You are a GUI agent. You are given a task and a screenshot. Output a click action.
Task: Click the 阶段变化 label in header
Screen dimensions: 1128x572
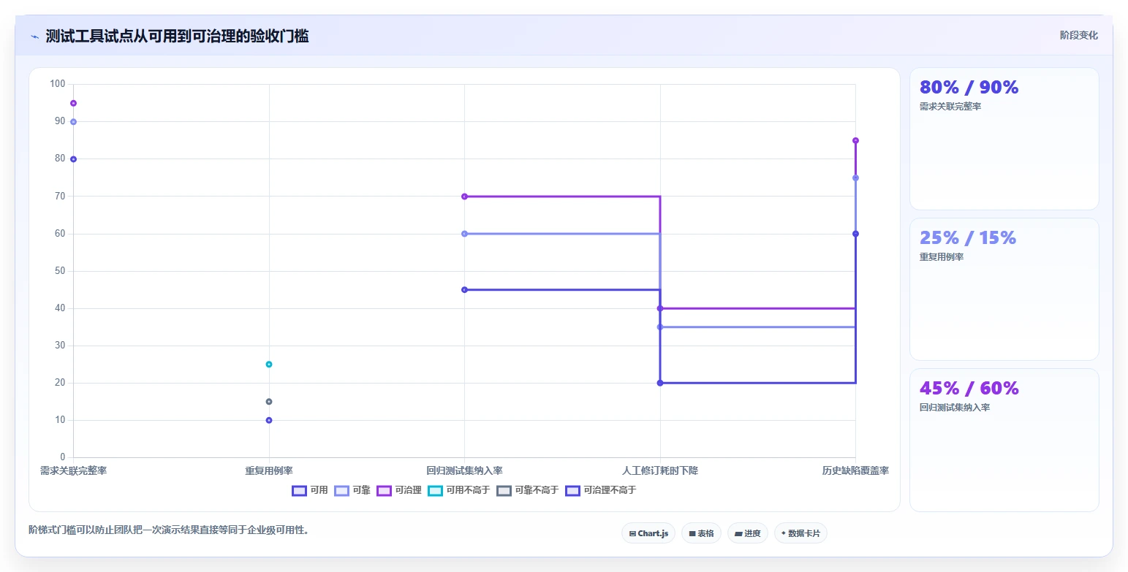(1079, 35)
